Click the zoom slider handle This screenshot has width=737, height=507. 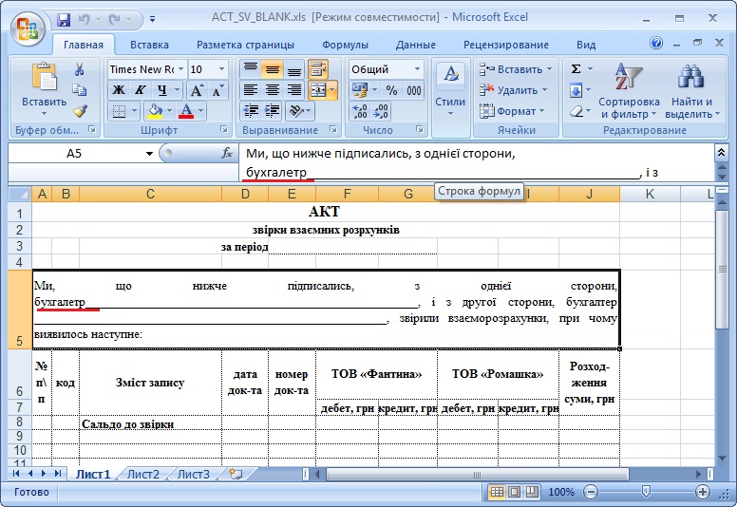646,492
